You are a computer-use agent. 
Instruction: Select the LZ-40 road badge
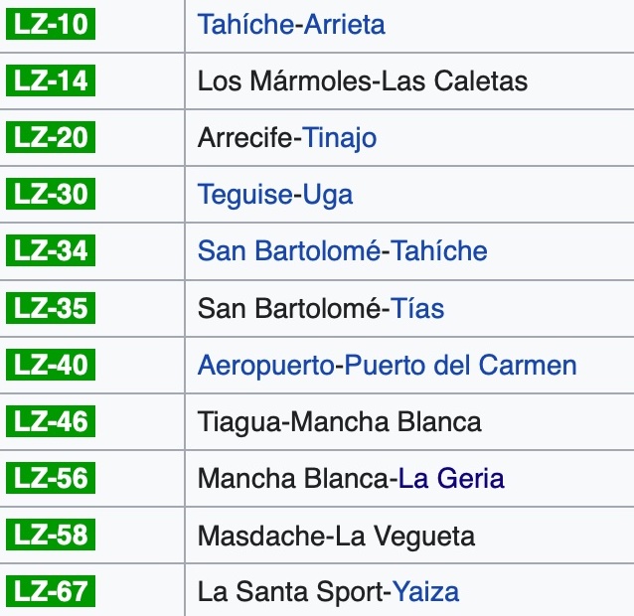[51, 365]
